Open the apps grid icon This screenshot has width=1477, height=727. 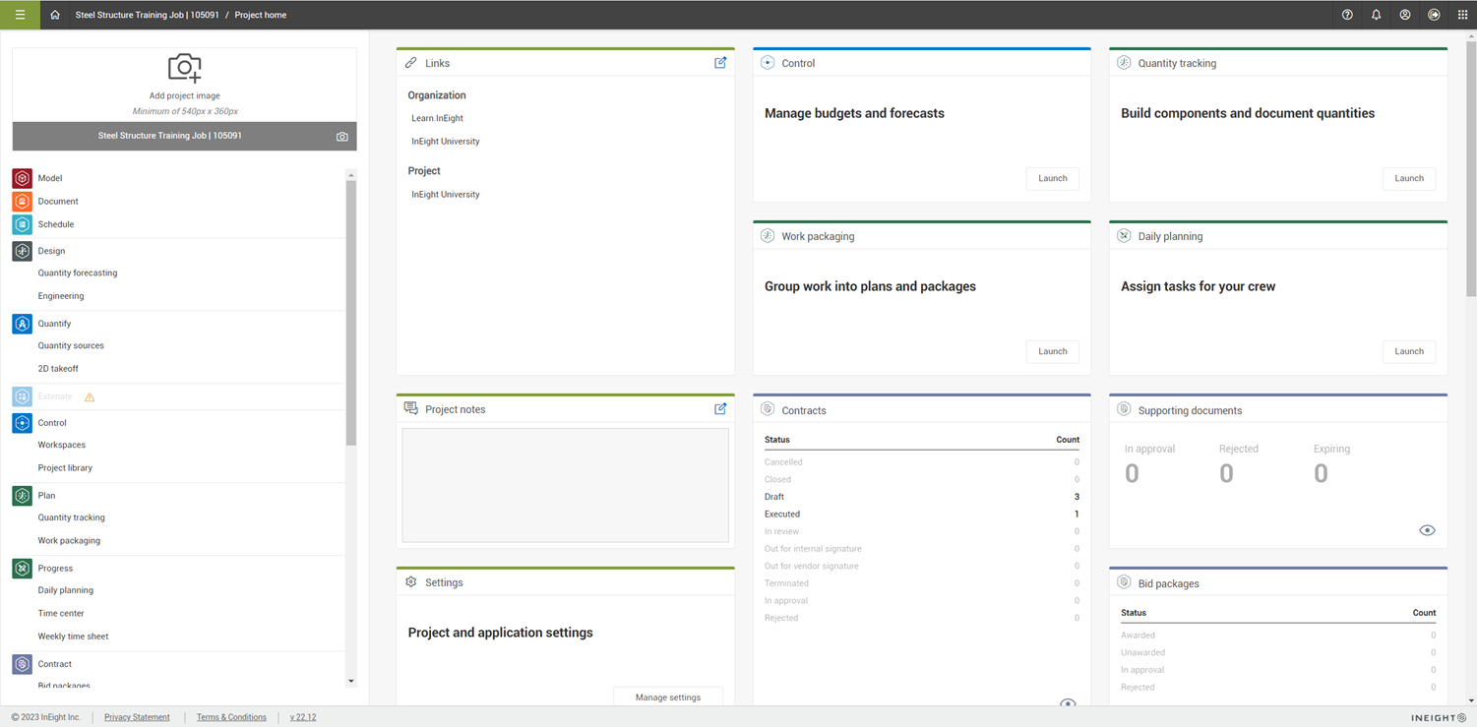(1462, 15)
